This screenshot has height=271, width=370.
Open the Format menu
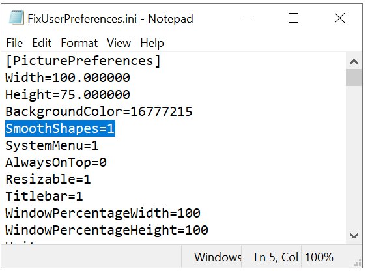(79, 43)
